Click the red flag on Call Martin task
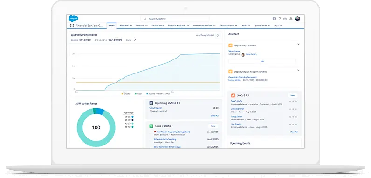Image resolution: width=371 pixels, height=178 pixels. (x=155, y=132)
